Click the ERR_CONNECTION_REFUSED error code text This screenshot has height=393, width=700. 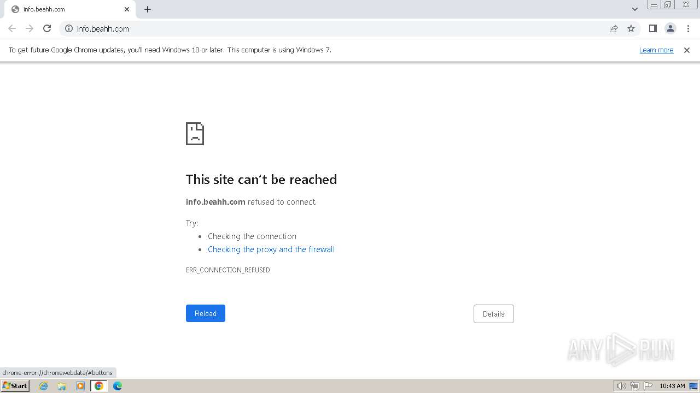[228, 270]
